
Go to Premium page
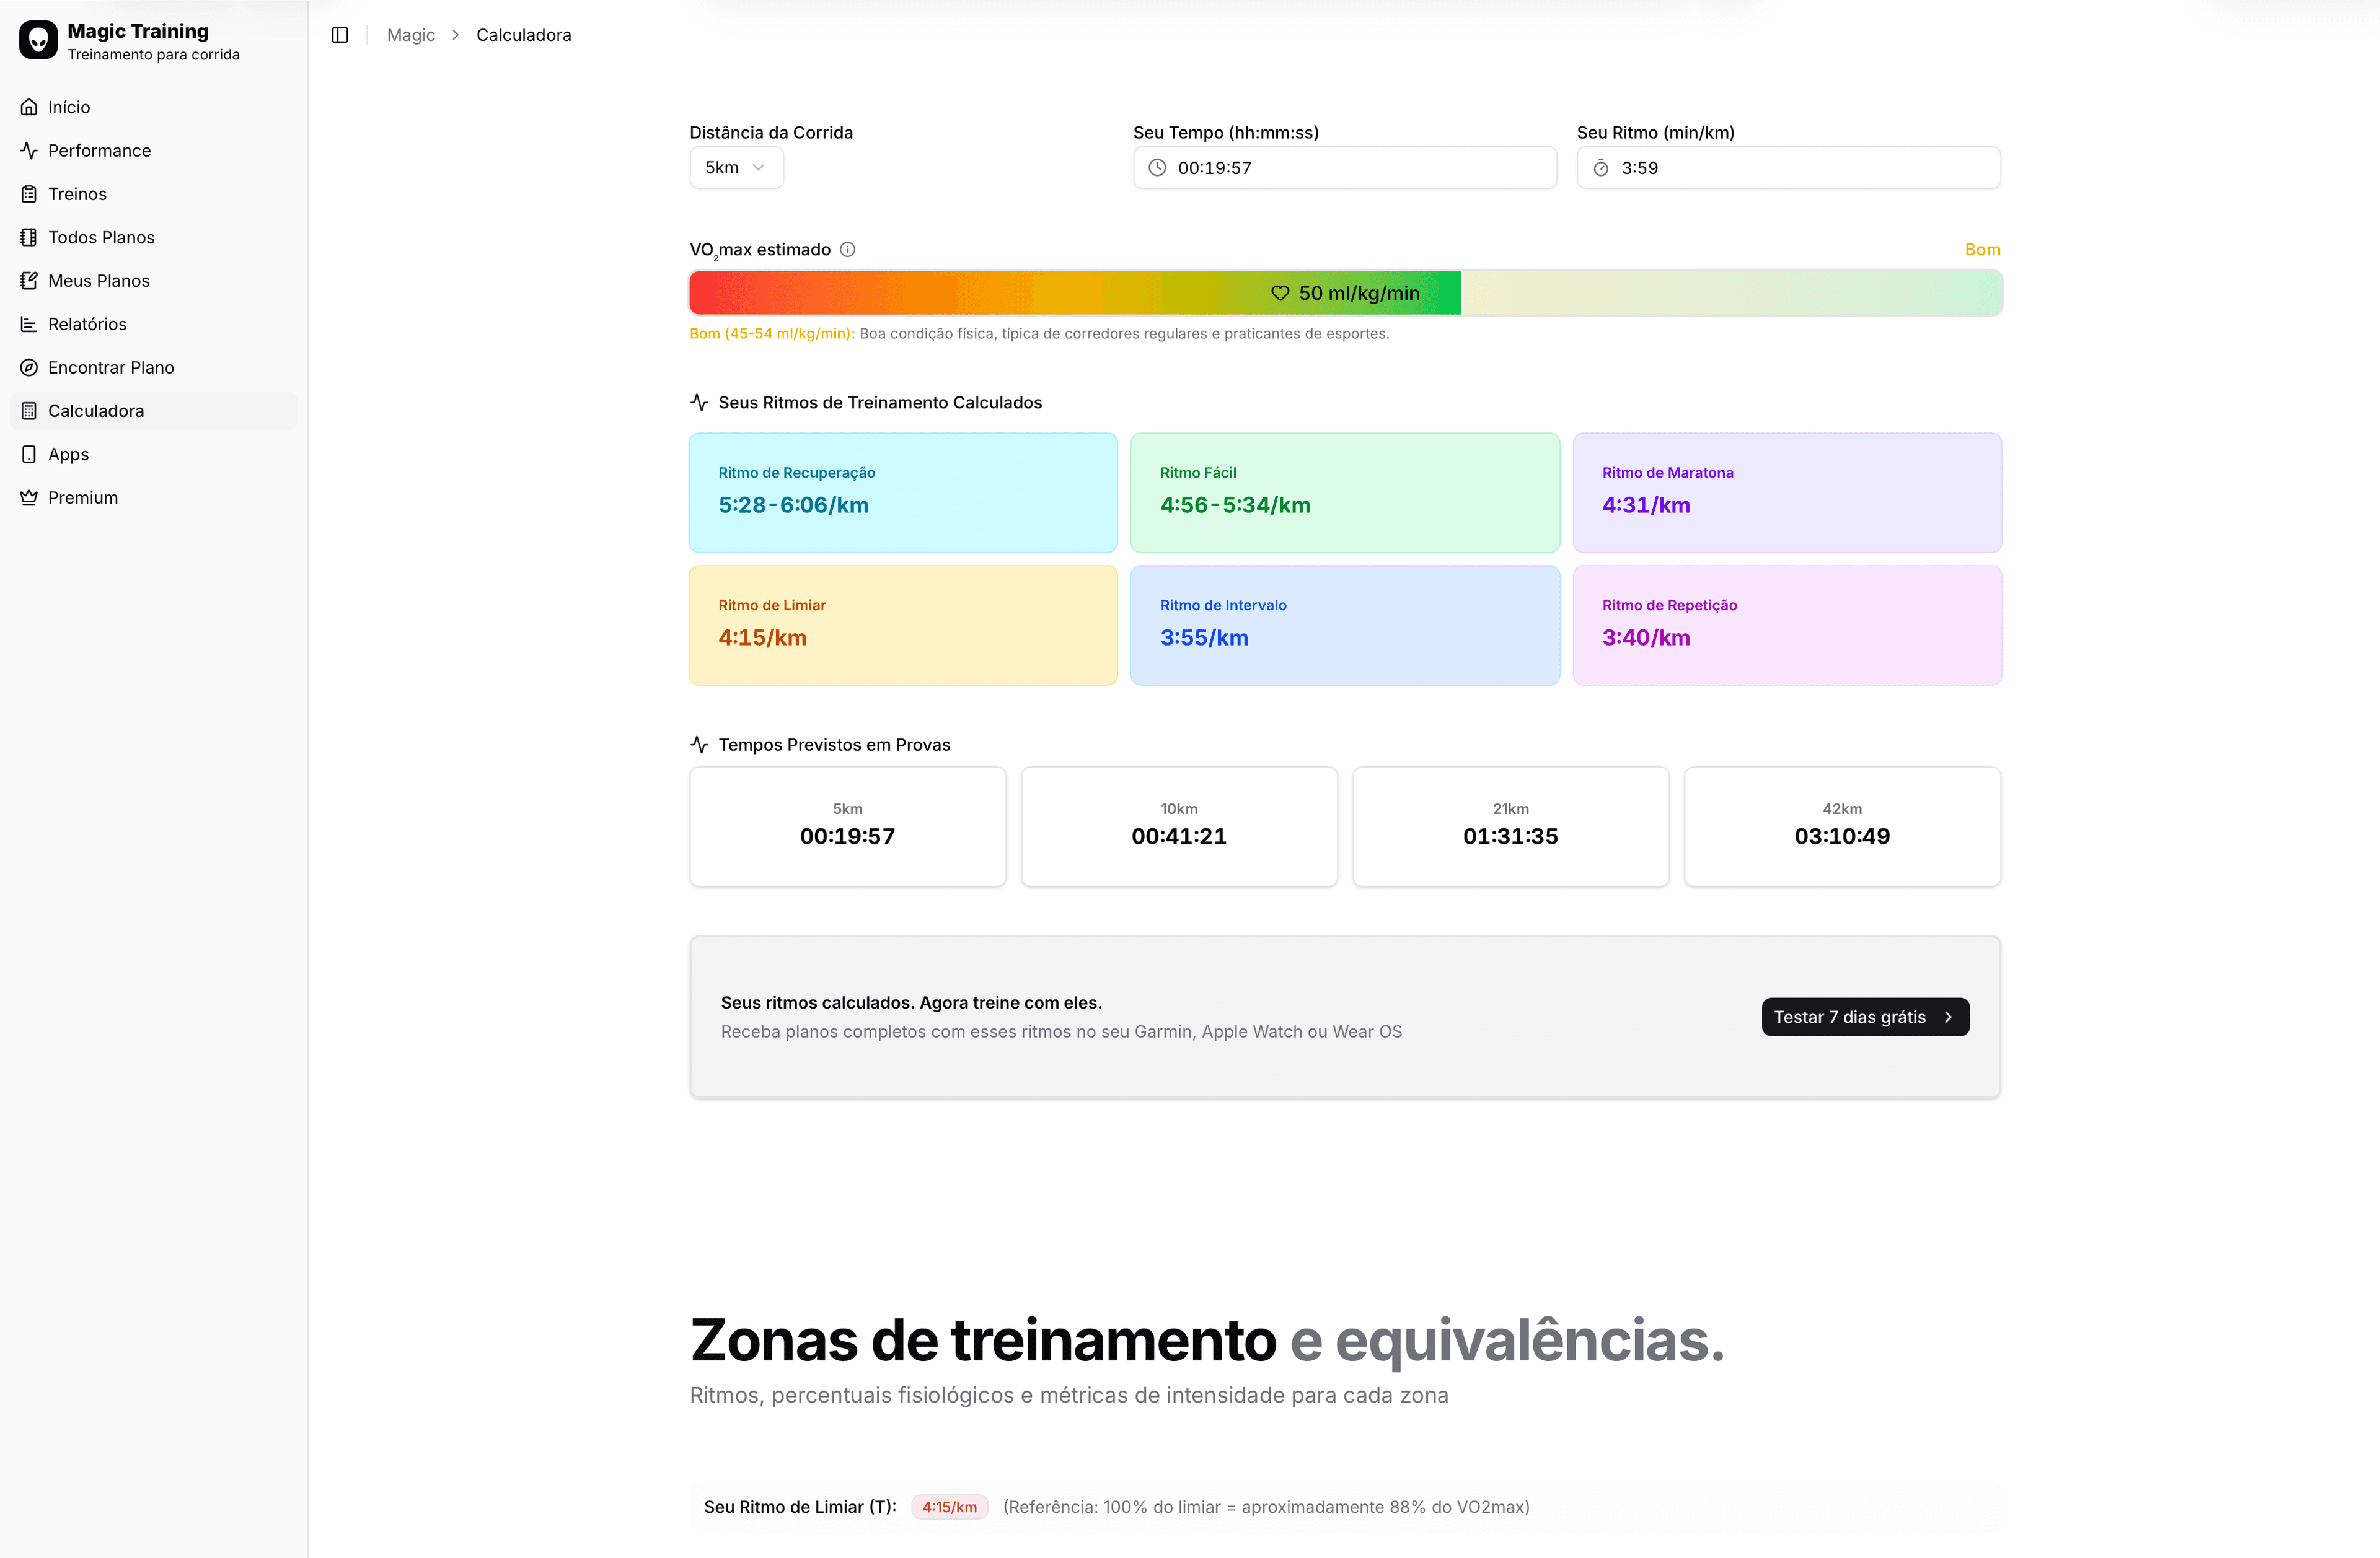(154, 497)
